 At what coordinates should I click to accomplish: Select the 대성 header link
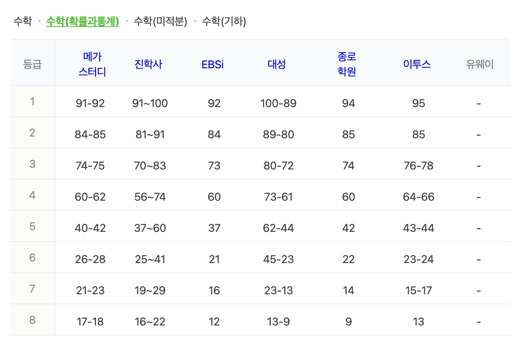[277, 62]
